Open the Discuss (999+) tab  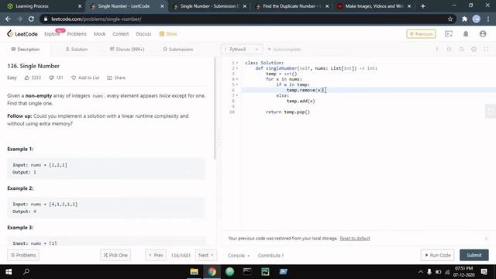[127, 50]
